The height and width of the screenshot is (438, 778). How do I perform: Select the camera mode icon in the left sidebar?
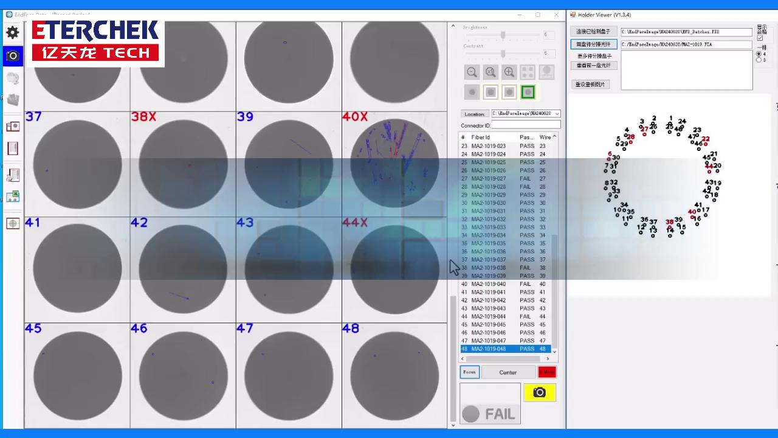13,56
